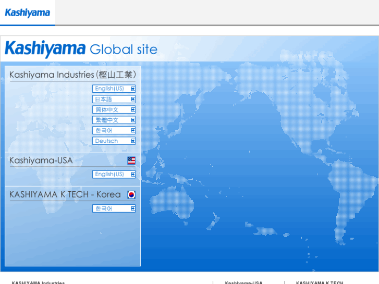Screen dimensions: 379x284
Task: Select the 简体中文 language button
Action: click(114, 109)
